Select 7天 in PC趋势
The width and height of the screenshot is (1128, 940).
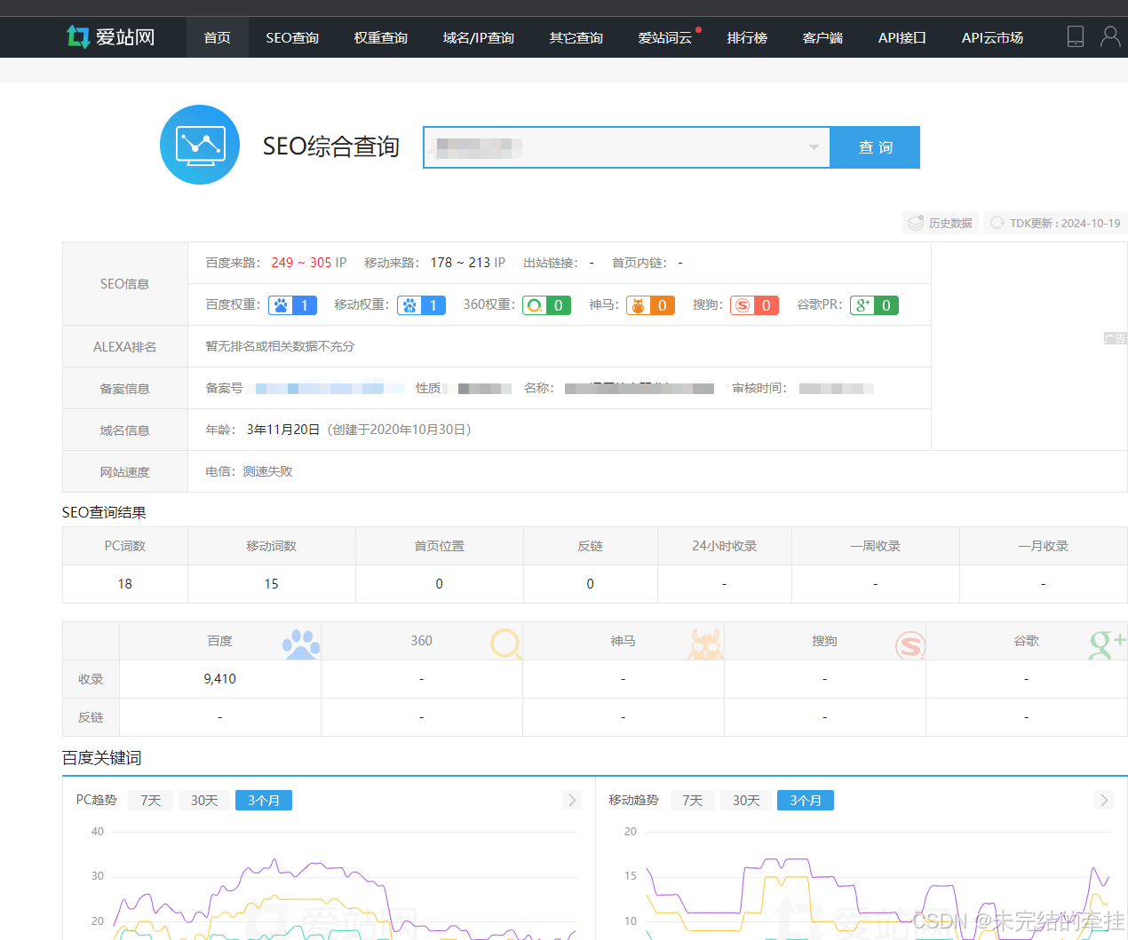(151, 800)
